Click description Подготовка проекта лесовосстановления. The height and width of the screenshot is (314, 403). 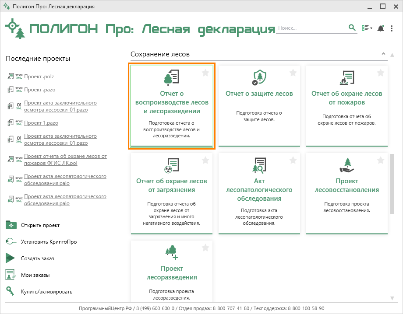pyautogui.click(x=347, y=207)
